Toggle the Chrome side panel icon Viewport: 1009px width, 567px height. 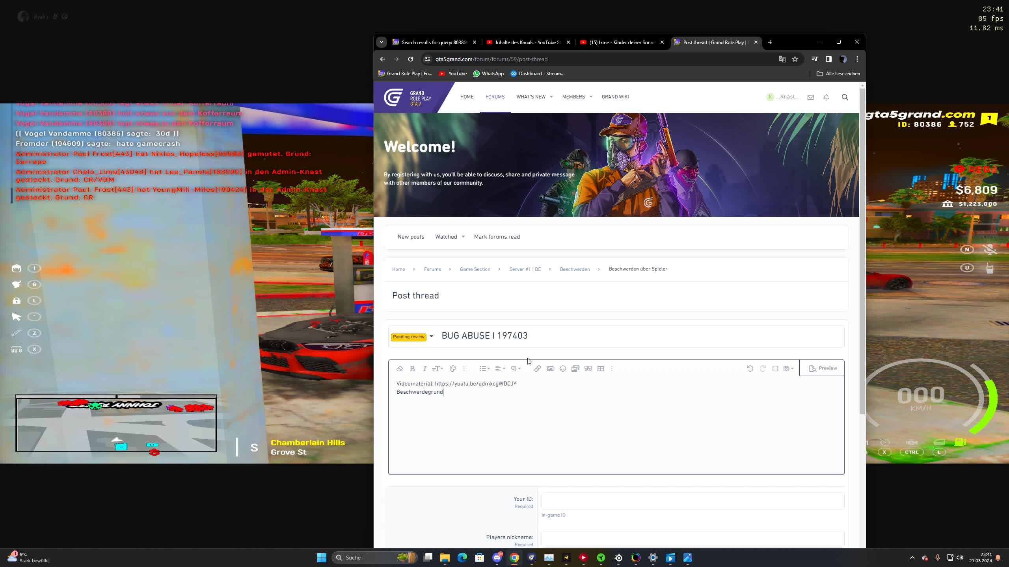829,59
